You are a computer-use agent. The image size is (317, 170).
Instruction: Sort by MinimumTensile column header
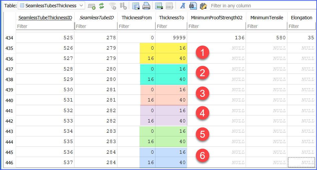(x=267, y=18)
